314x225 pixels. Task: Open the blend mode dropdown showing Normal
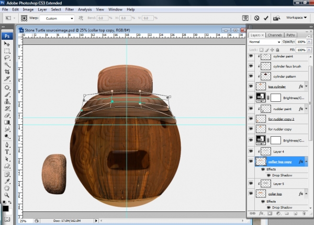click(x=264, y=42)
